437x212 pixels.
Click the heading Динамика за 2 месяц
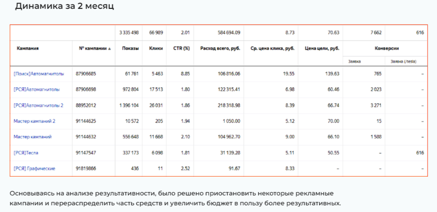click(64, 6)
